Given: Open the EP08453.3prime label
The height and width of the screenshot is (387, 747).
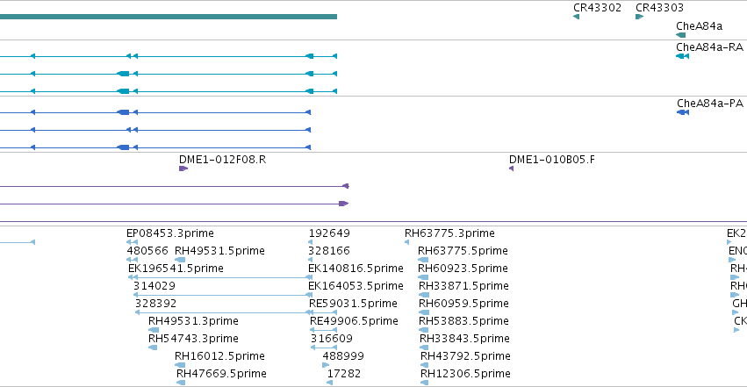Looking at the screenshot, I should 170,233.
